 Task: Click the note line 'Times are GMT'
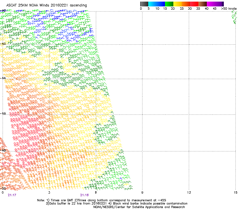[62, 200]
